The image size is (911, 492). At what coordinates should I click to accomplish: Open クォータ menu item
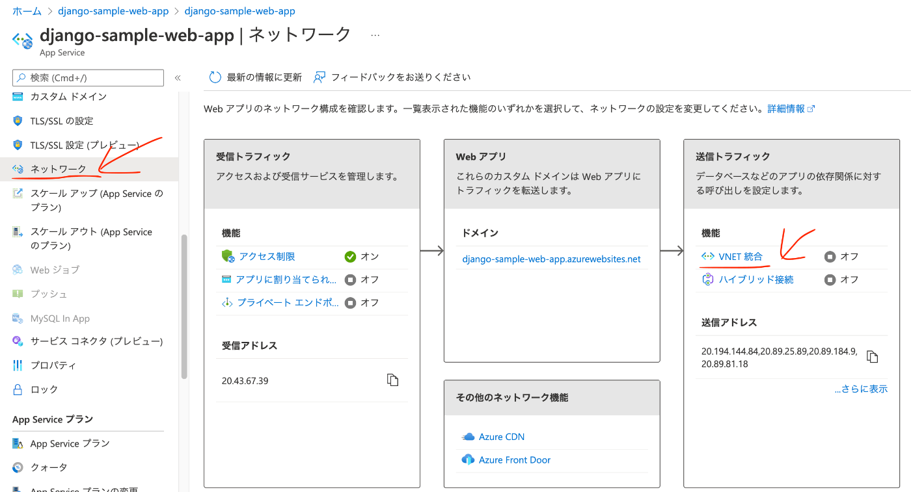click(49, 467)
